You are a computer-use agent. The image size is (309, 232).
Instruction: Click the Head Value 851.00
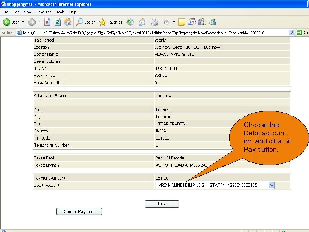(161, 75)
